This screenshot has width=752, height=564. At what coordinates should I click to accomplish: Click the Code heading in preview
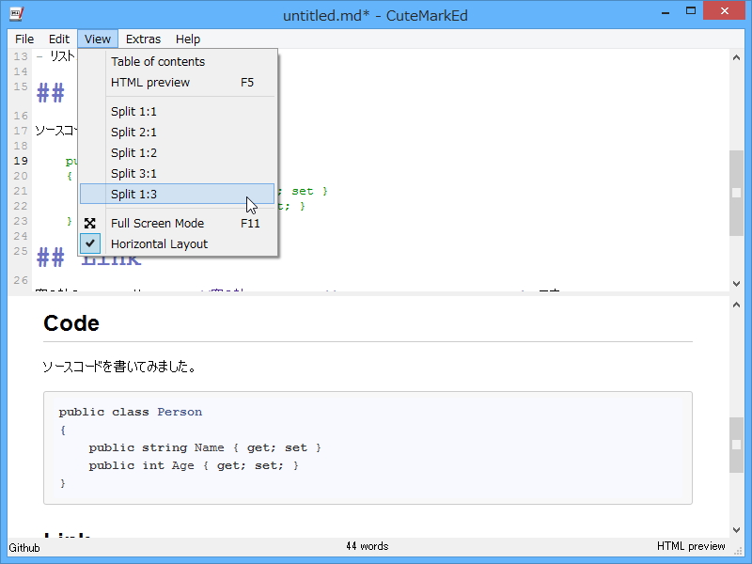[x=71, y=323]
